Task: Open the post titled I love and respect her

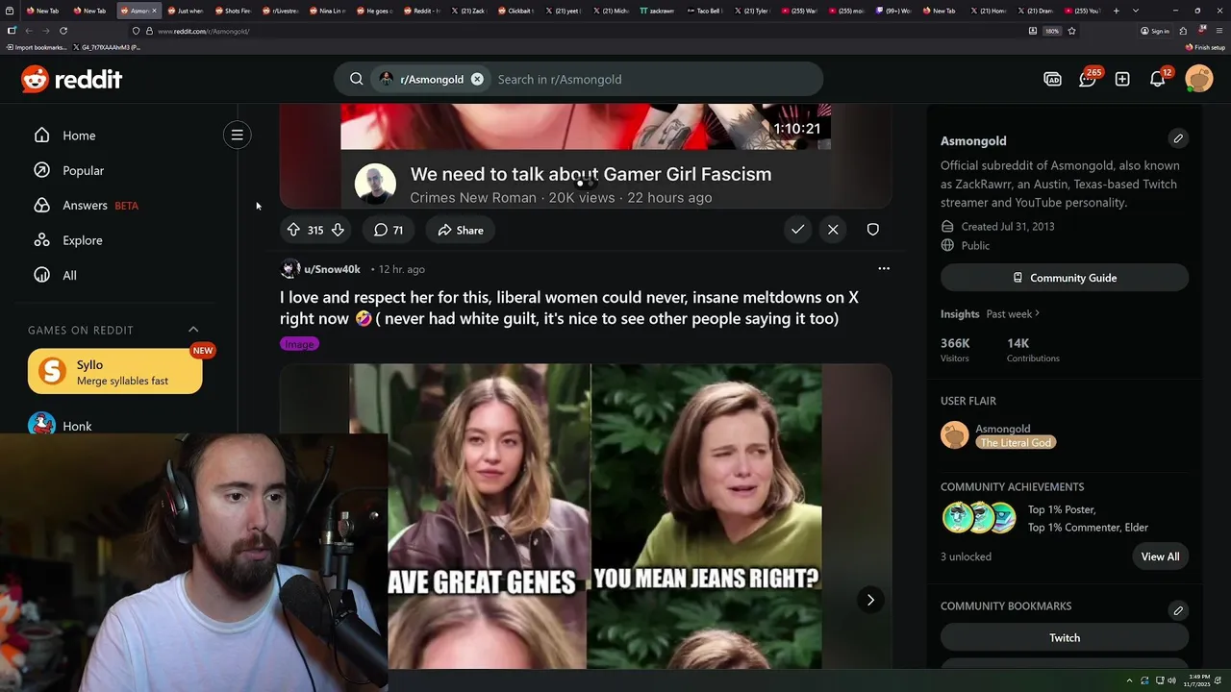Action: coord(569,308)
